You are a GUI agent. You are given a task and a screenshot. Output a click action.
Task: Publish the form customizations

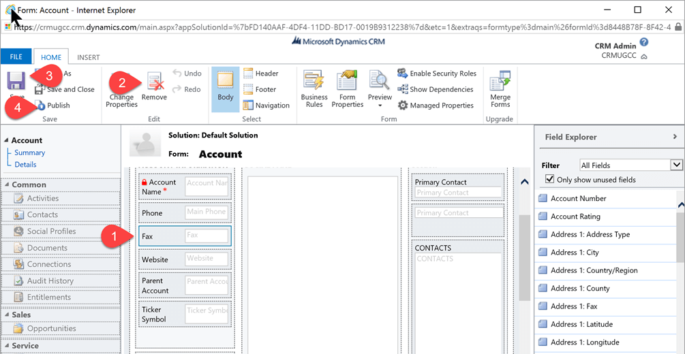click(x=52, y=106)
